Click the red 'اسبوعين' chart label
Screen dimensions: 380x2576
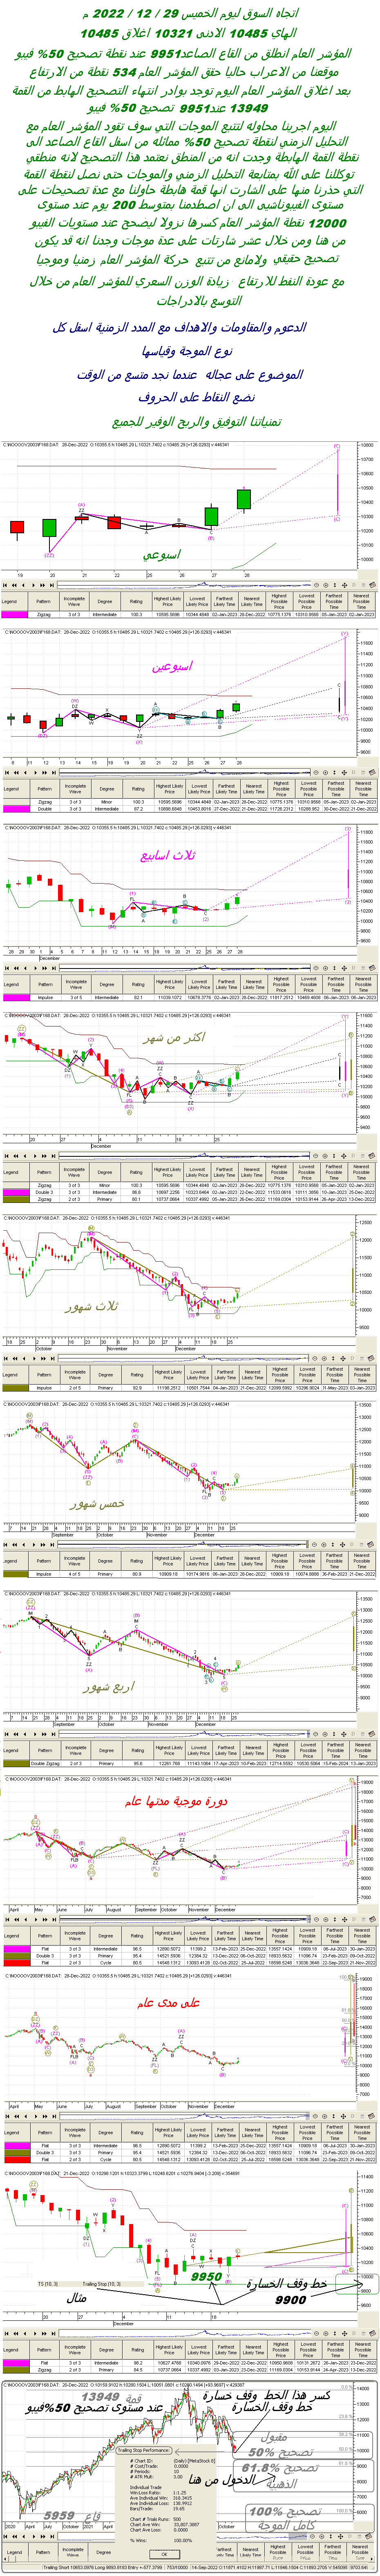coord(172,665)
